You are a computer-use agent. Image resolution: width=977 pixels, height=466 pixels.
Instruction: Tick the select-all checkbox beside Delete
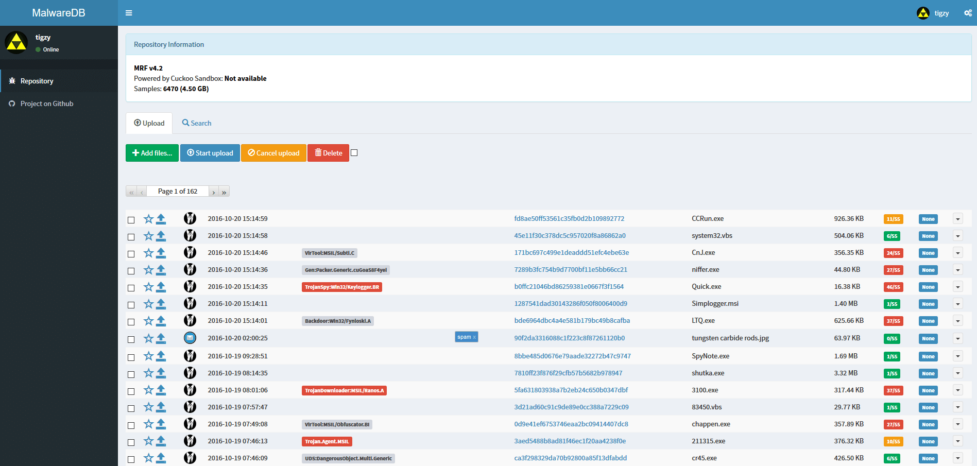pyautogui.click(x=354, y=153)
